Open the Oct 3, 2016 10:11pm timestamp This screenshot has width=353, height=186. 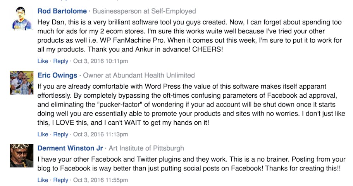pyautogui.click(x=100, y=61)
